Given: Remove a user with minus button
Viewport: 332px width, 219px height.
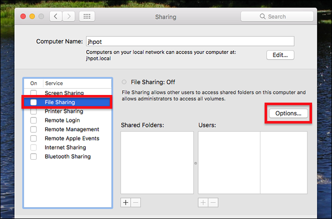Looking at the screenshot, I should [213, 203].
